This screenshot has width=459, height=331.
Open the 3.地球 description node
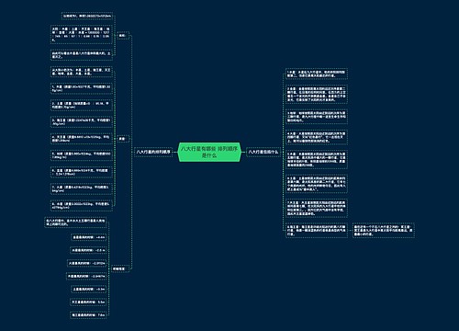pos(317,117)
